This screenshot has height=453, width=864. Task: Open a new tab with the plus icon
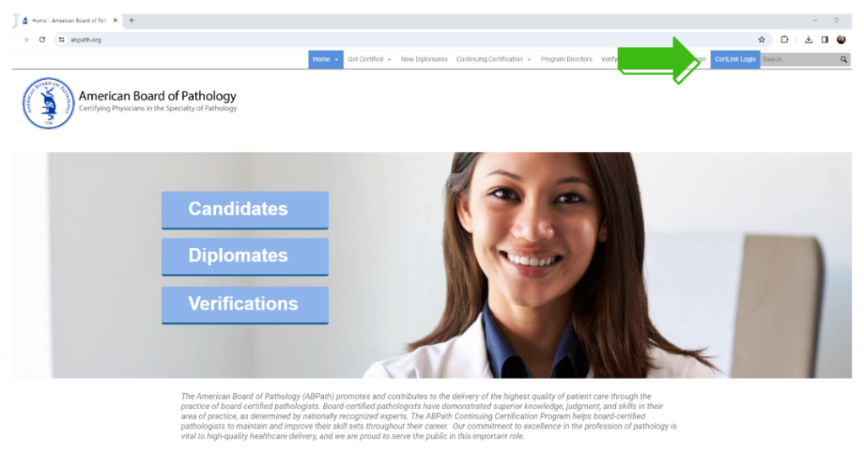tap(131, 20)
